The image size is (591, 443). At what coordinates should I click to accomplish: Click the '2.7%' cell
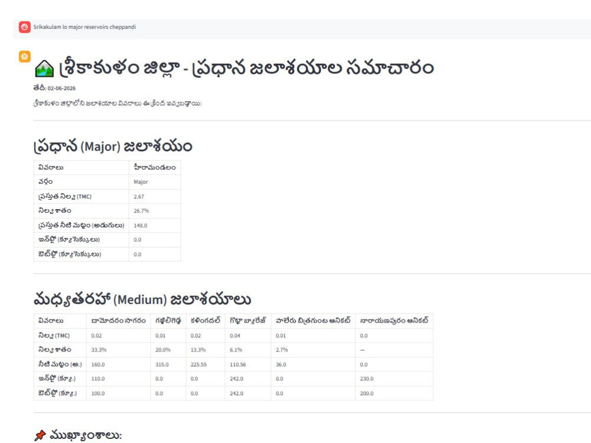282,350
